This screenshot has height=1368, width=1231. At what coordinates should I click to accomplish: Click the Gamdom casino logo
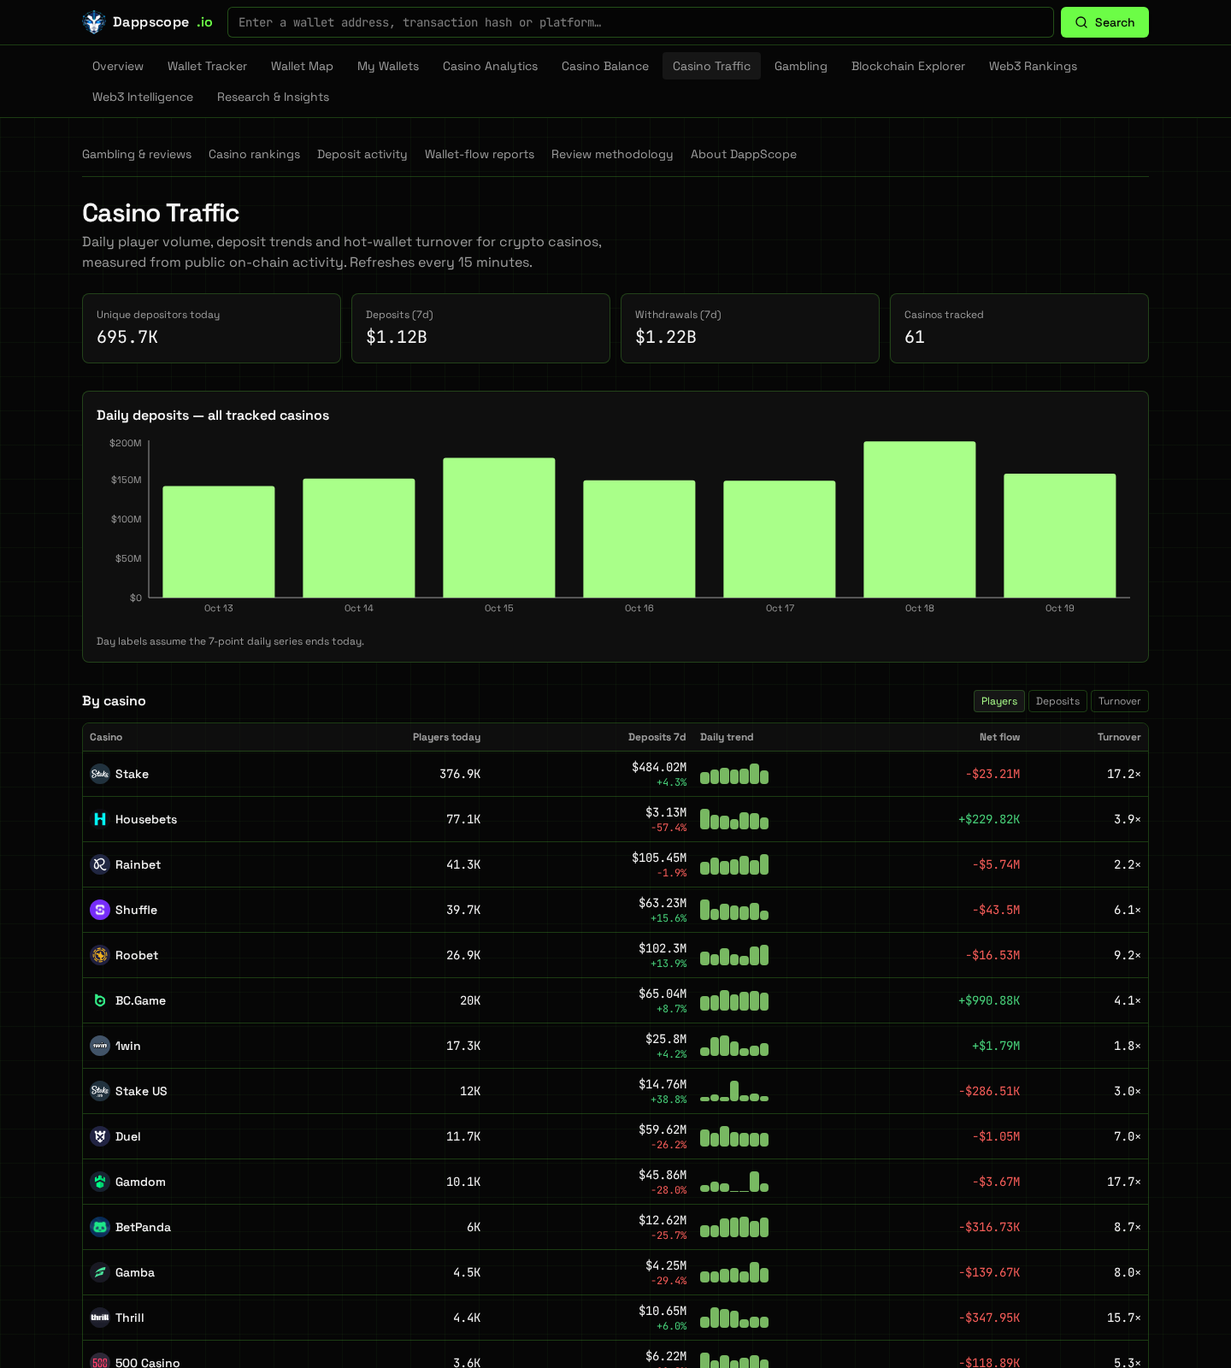(100, 1182)
